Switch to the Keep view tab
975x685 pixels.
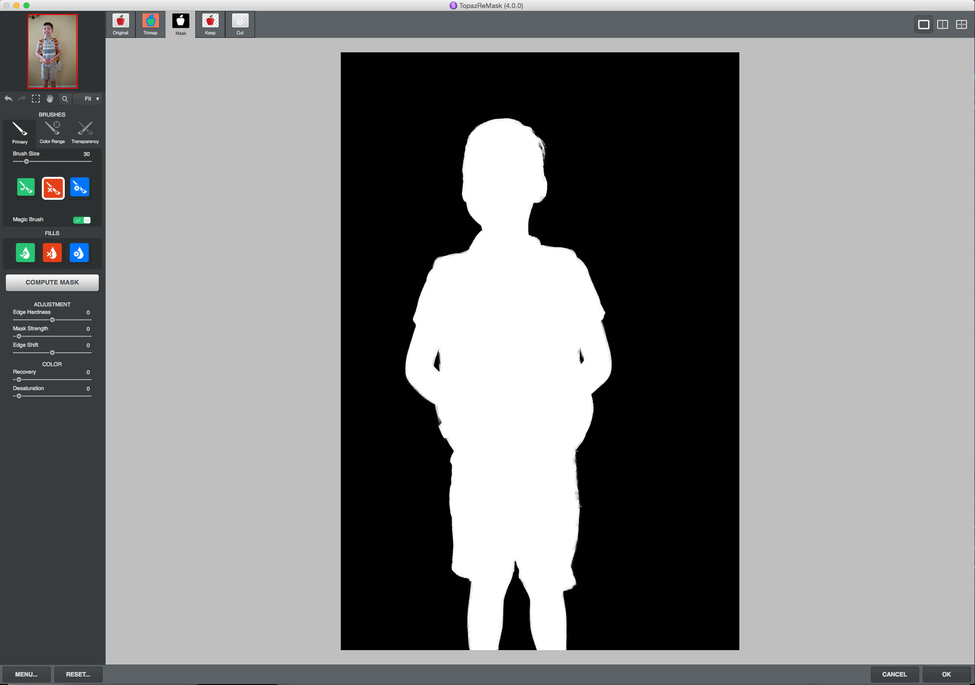[x=210, y=24]
